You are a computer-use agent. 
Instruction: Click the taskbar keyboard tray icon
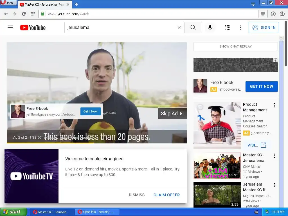click(x=256, y=212)
